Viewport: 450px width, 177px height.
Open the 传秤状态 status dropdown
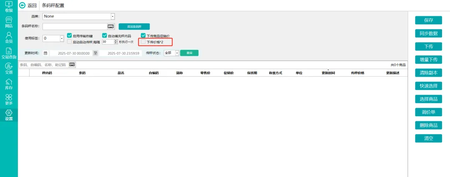click(x=177, y=53)
